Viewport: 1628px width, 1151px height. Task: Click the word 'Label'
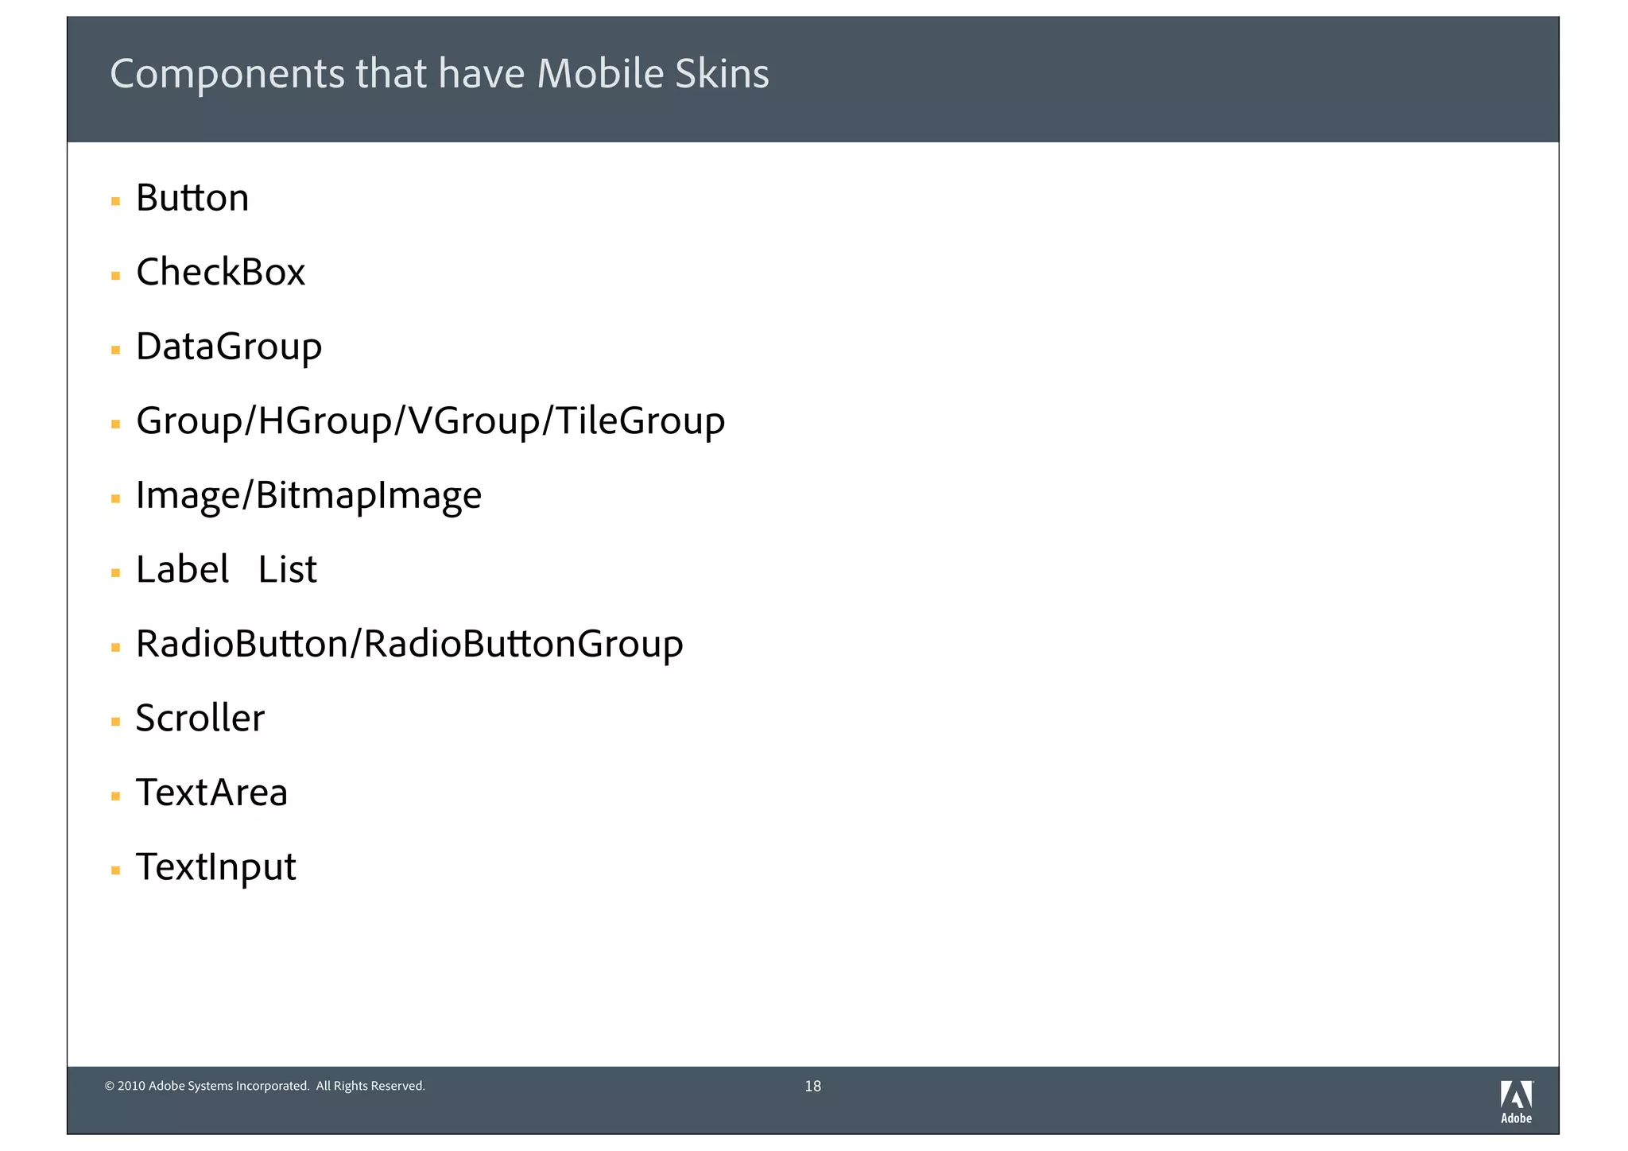coord(182,570)
